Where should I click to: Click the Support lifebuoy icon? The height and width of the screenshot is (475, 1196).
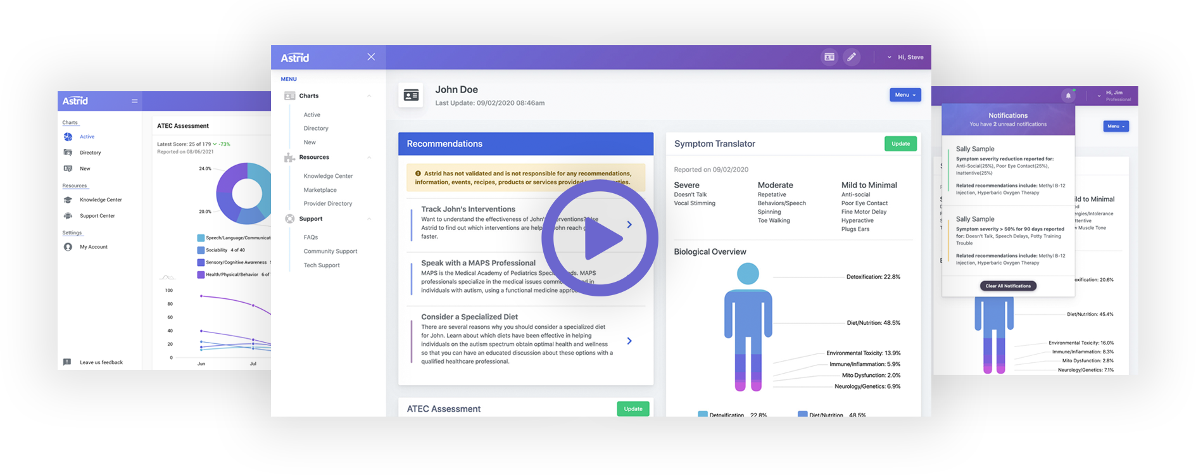coord(289,218)
